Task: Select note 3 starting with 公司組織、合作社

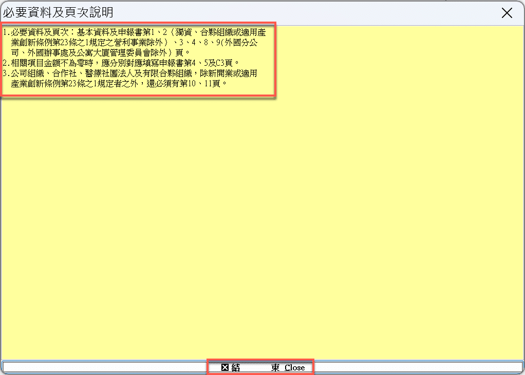Action: click(130, 79)
